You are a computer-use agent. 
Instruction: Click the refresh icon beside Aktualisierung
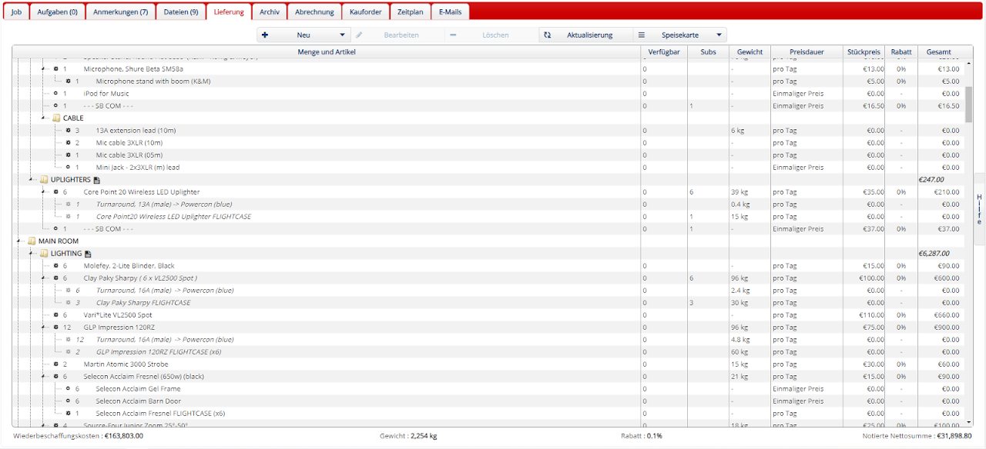tap(547, 35)
